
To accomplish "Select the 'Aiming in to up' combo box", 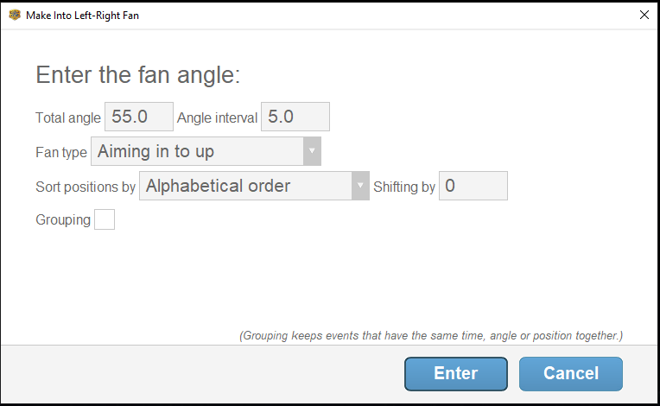I will click(206, 151).
